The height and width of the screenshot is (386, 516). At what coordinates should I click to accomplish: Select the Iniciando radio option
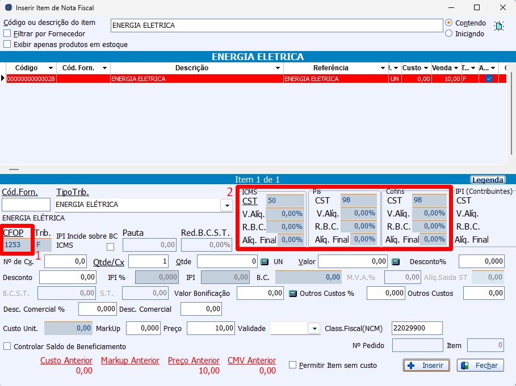point(449,33)
